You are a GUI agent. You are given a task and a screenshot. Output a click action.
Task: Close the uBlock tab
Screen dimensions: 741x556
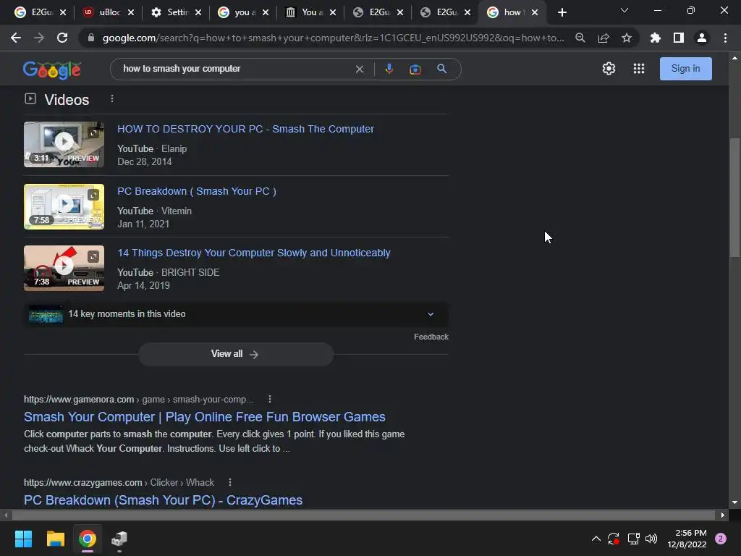[130, 12]
